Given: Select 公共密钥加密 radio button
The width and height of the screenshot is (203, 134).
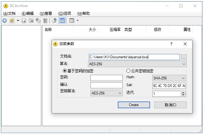Looking at the screenshot, I should tap(128, 71).
